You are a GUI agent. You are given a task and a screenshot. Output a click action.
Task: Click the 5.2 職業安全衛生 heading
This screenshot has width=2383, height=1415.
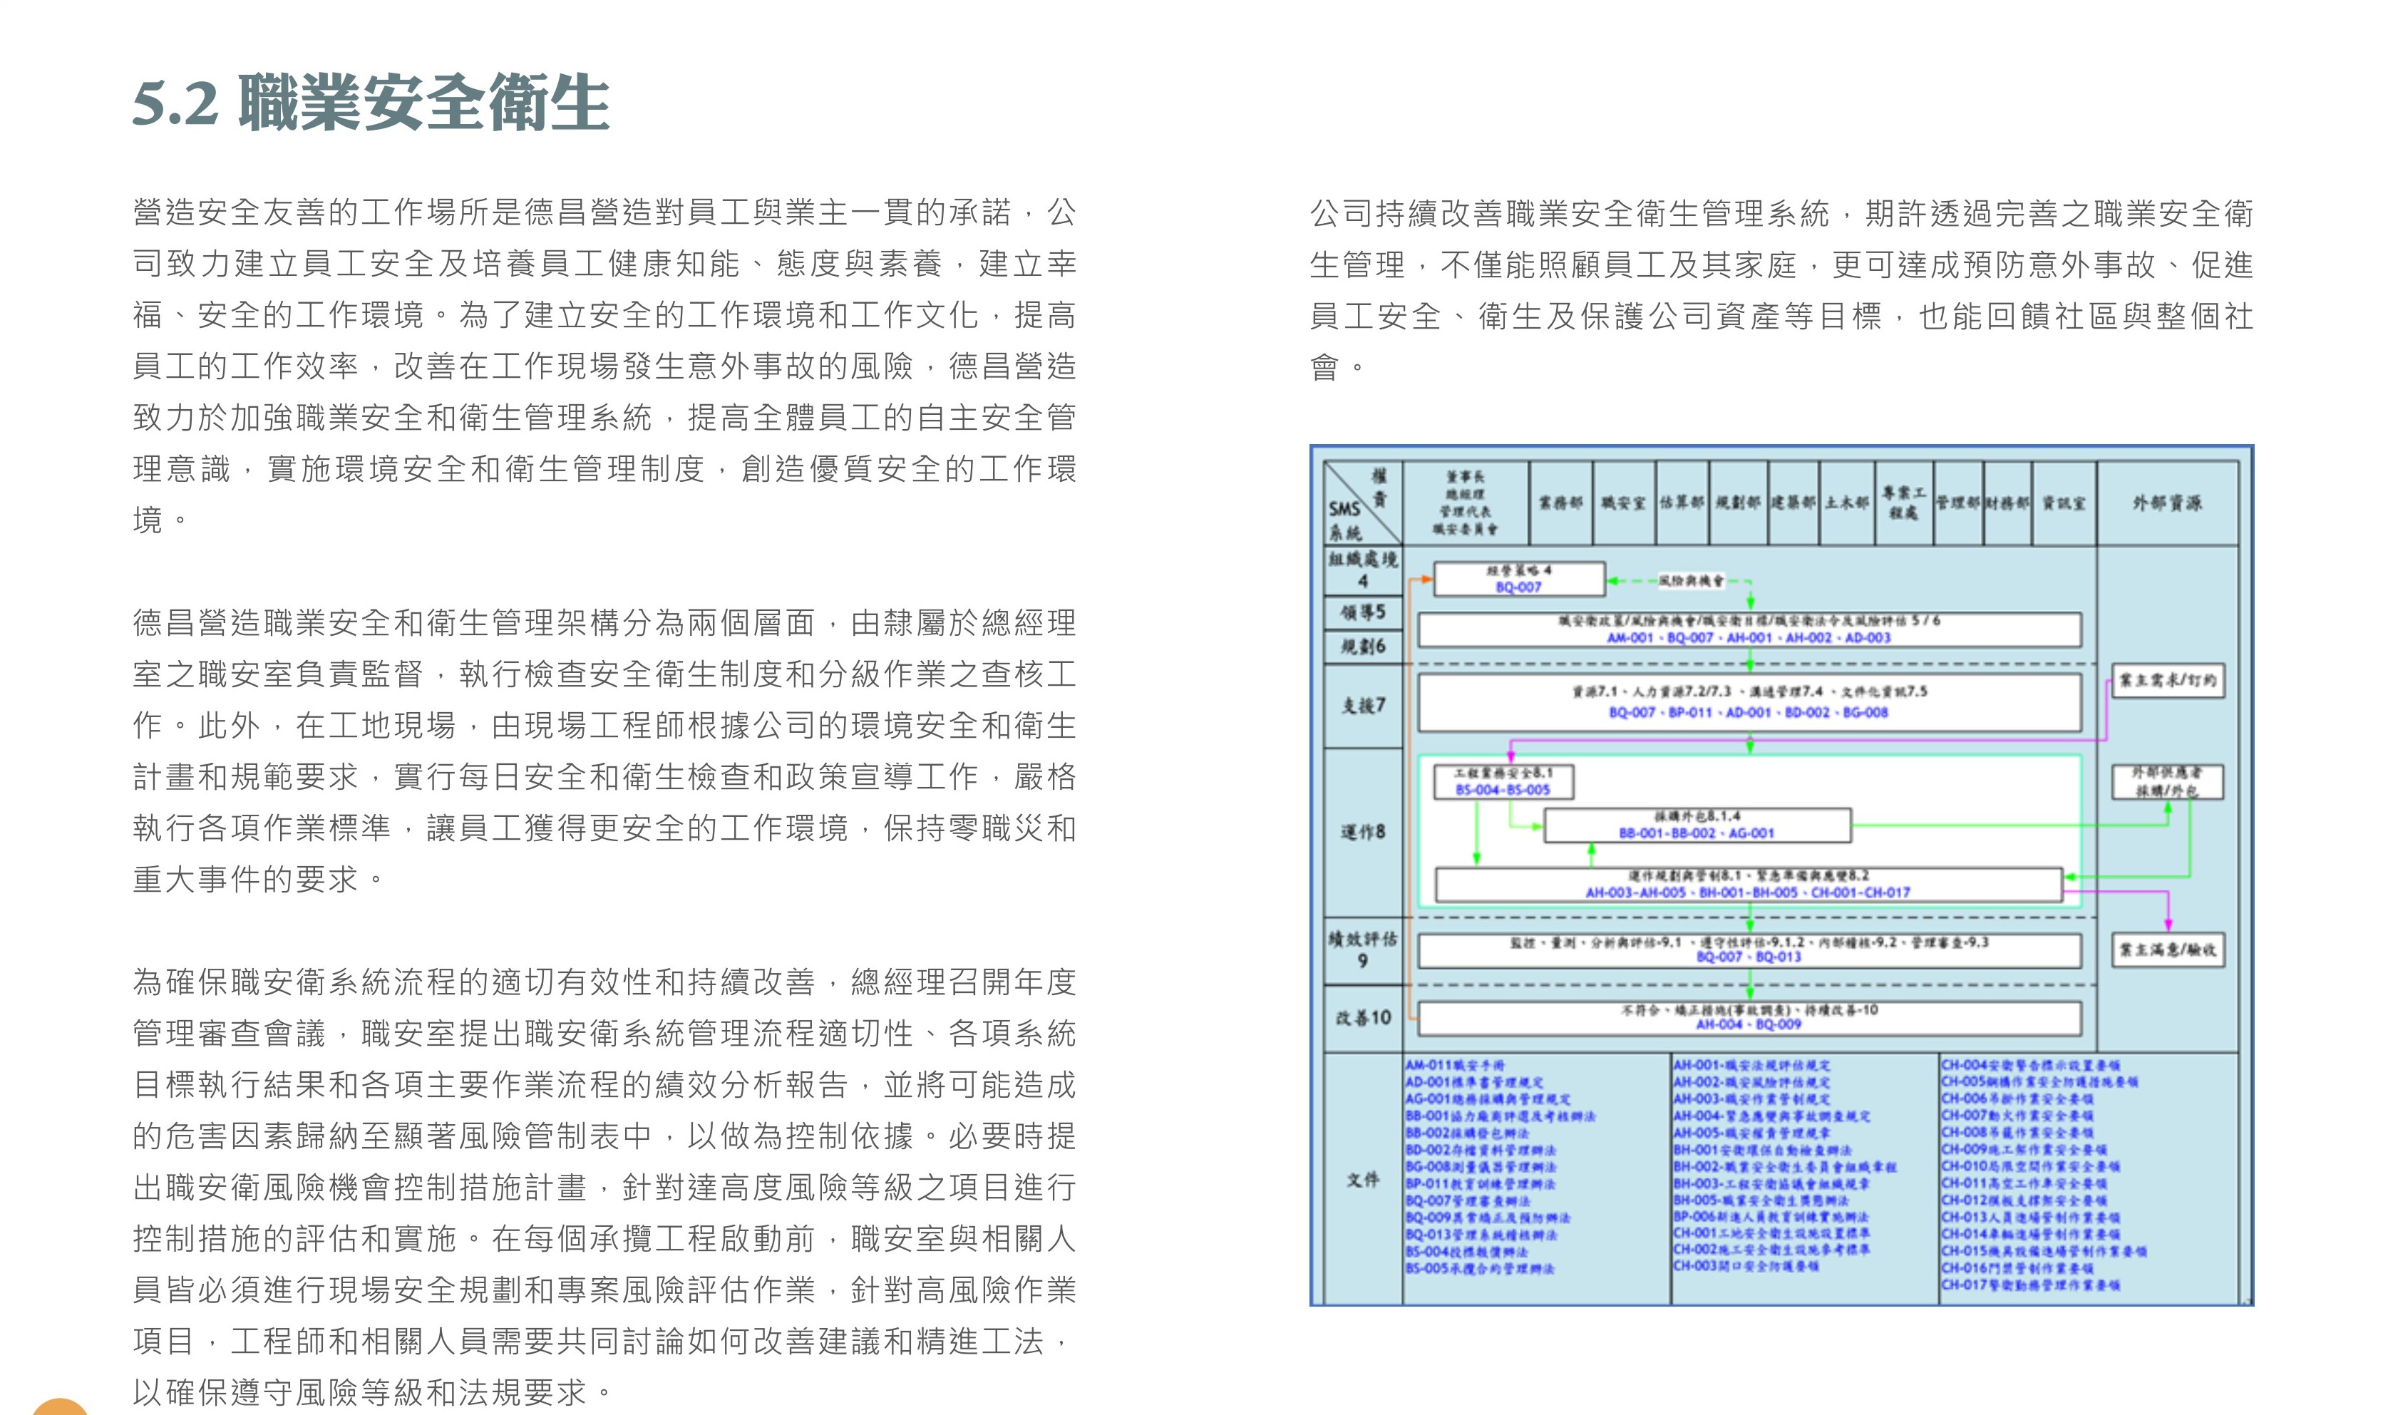[x=370, y=102]
